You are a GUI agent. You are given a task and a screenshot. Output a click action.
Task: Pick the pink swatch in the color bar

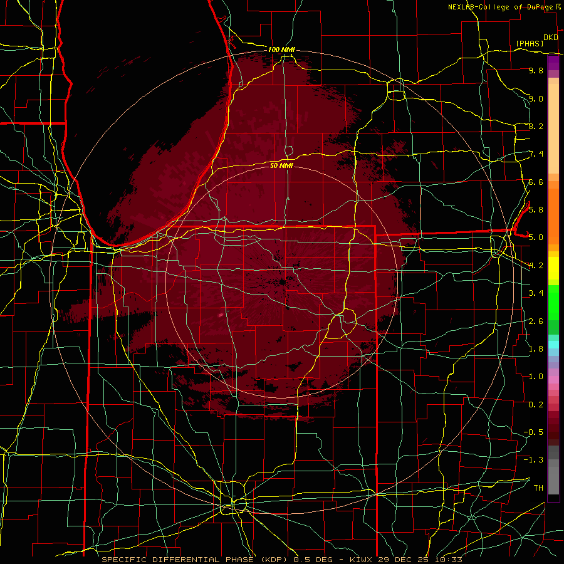click(553, 380)
